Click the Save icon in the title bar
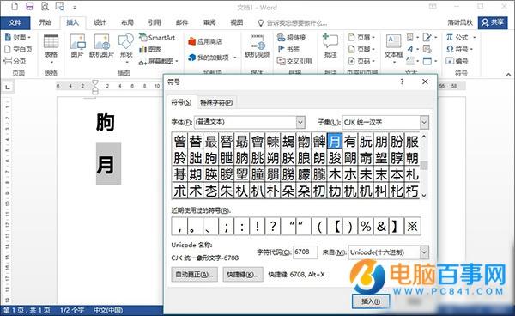 (x=30, y=6)
